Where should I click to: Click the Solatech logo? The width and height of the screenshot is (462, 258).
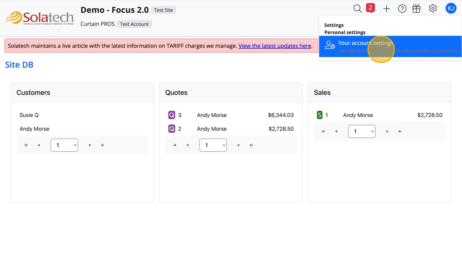coord(39,18)
